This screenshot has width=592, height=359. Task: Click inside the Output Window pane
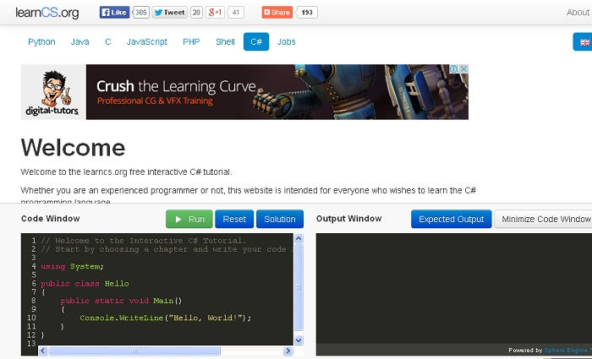click(x=454, y=289)
